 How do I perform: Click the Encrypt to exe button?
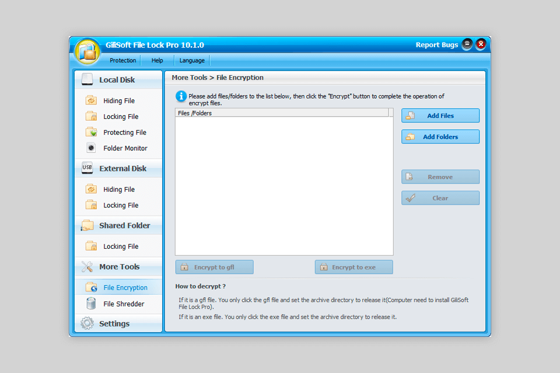[x=354, y=267]
